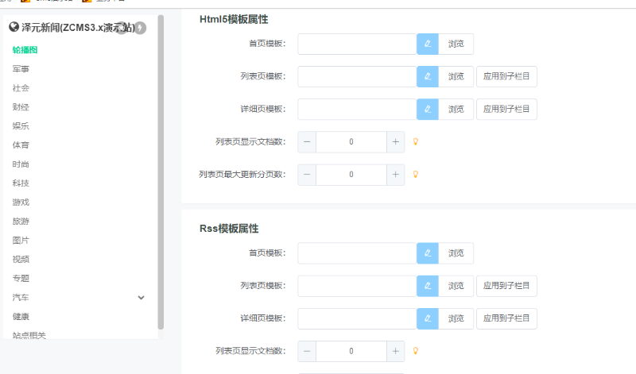Decrease Html5 列表页最大更新分页数 with minus button

pos(307,175)
